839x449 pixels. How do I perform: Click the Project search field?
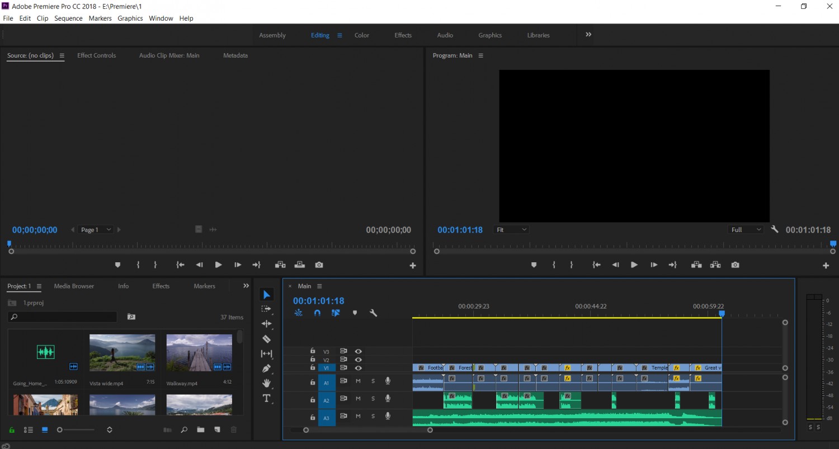pyautogui.click(x=63, y=317)
